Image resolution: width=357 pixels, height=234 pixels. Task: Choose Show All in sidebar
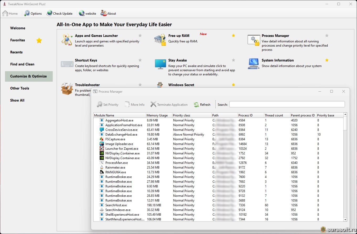[x=29, y=100]
